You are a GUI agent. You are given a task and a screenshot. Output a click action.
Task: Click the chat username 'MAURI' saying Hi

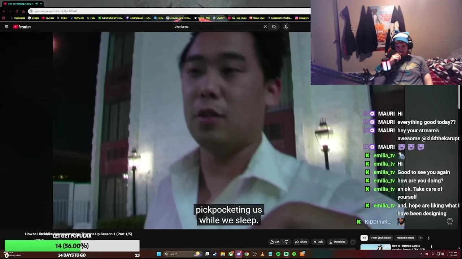[386, 114]
